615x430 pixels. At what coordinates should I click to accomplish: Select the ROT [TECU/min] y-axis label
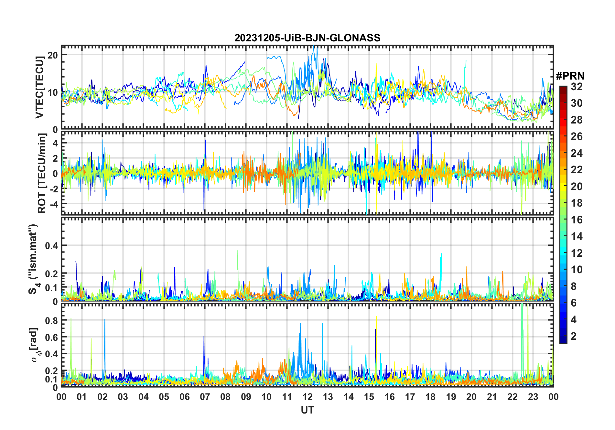point(42,173)
